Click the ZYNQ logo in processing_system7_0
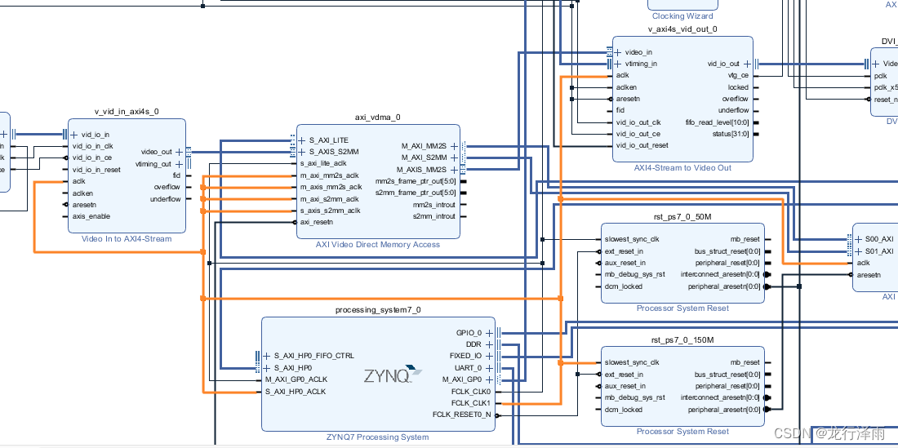The height and width of the screenshot is (448, 898). pos(393,375)
